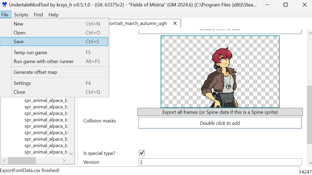Click the tree list scroll-down arrow
Screen dimensions: 312x175
tap(71, 154)
